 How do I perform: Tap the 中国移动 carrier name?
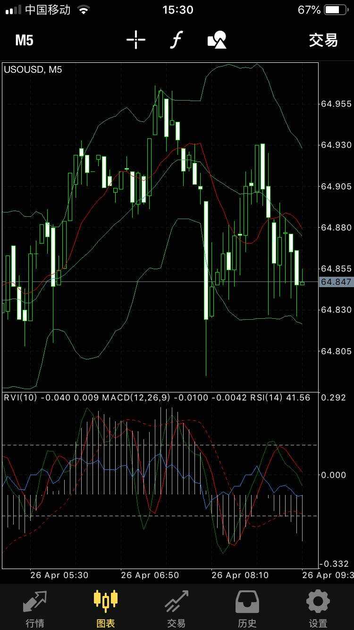(x=48, y=9)
